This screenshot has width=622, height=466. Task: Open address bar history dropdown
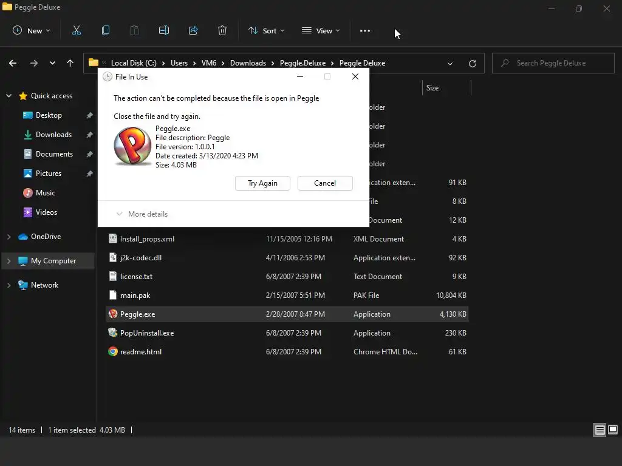[450, 63]
